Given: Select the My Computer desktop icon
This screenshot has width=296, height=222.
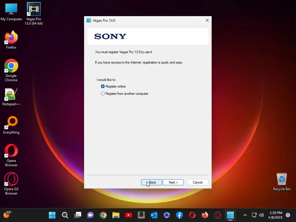Looking at the screenshot, I should [11, 12].
